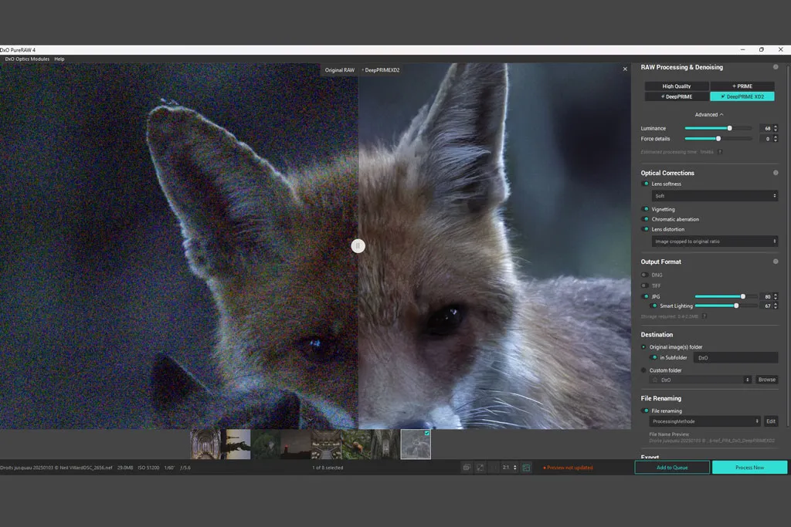Click the Process Now button
Screen dimensions: 791x527
pyautogui.click(x=749, y=467)
